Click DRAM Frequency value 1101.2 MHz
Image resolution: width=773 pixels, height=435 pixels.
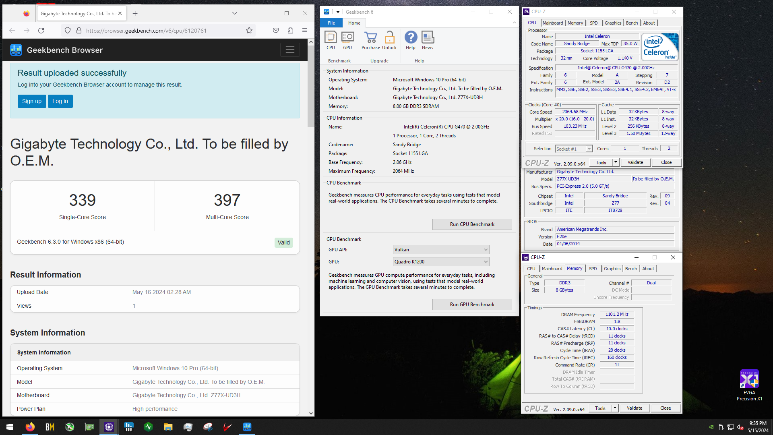pyautogui.click(x=617, y=314)
